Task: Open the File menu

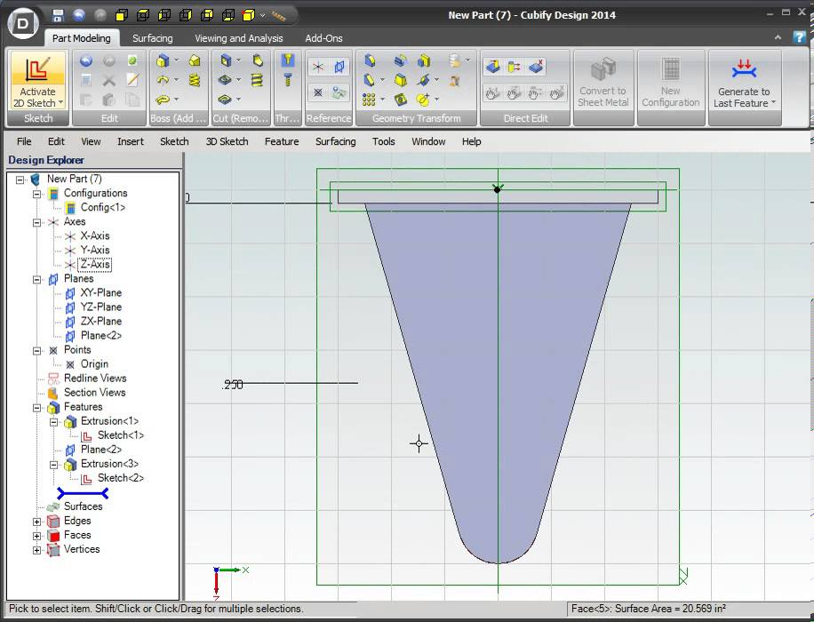Action: pyautogui.click(x=24, y=141)
